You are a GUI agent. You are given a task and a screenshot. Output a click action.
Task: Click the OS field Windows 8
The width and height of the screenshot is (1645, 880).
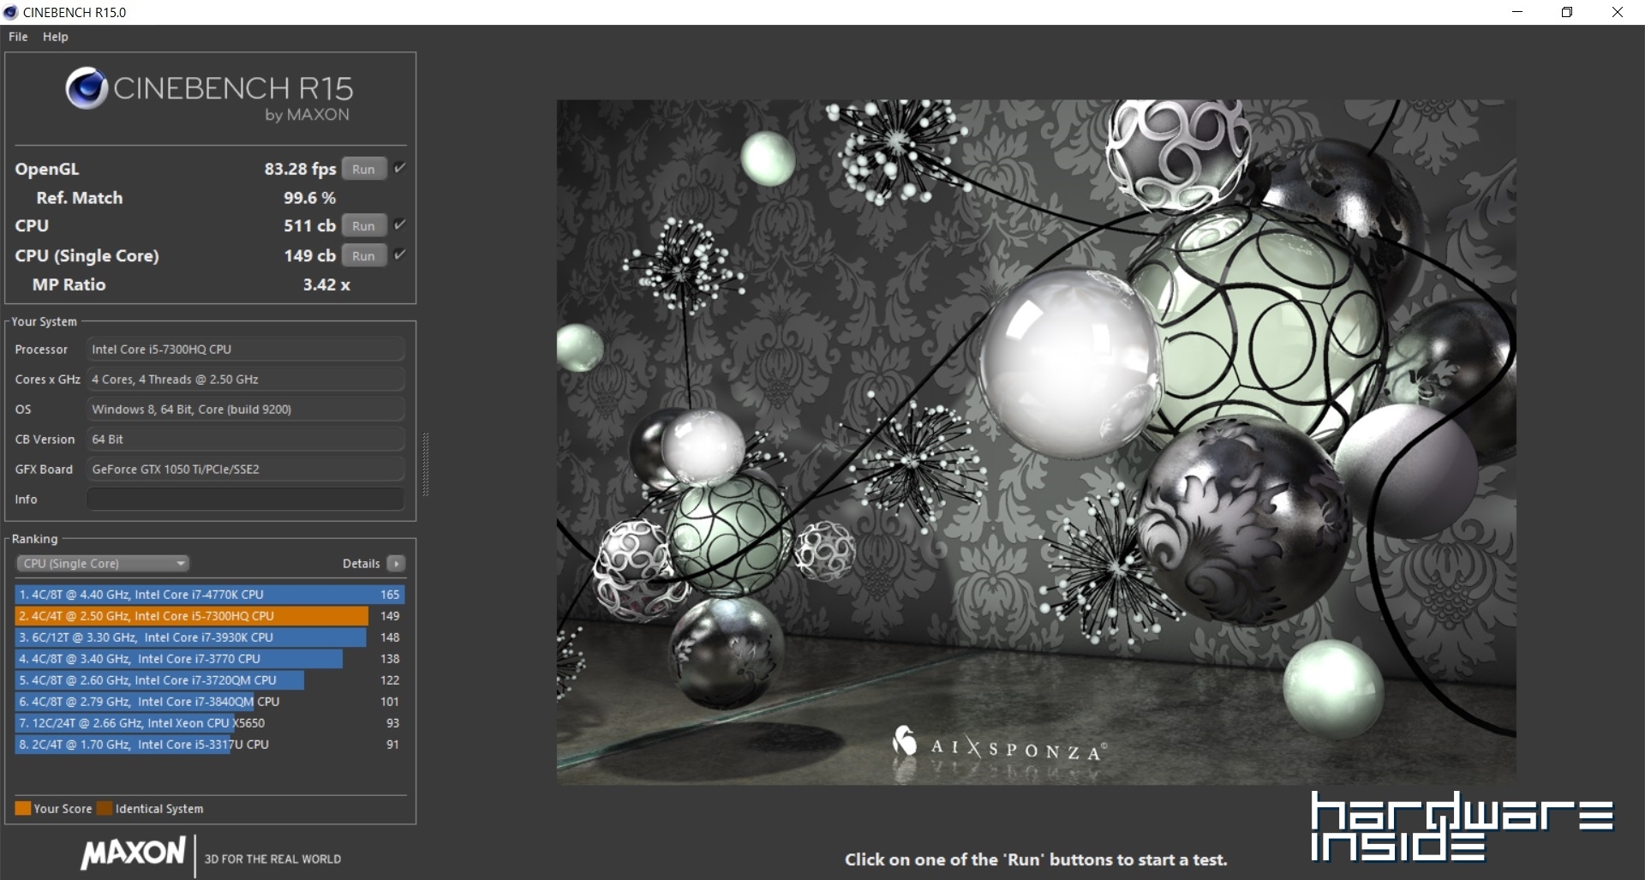(246, 409)
